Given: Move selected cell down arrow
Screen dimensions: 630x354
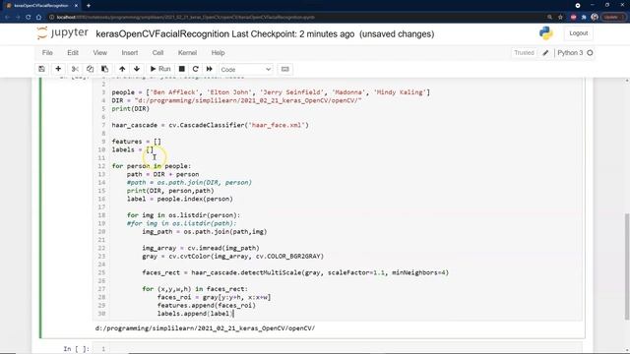Looking at the screenshot, I should pyautogui.click(x=137, y=69).
